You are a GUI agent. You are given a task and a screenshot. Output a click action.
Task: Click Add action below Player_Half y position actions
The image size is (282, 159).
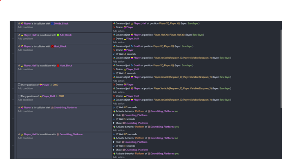[119, 103]
